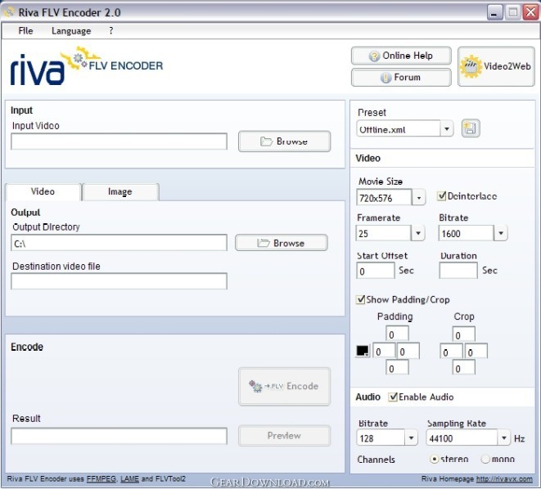Switch to the Image tab
Viewport: 541px width, 489px height.
click(120, 191)
